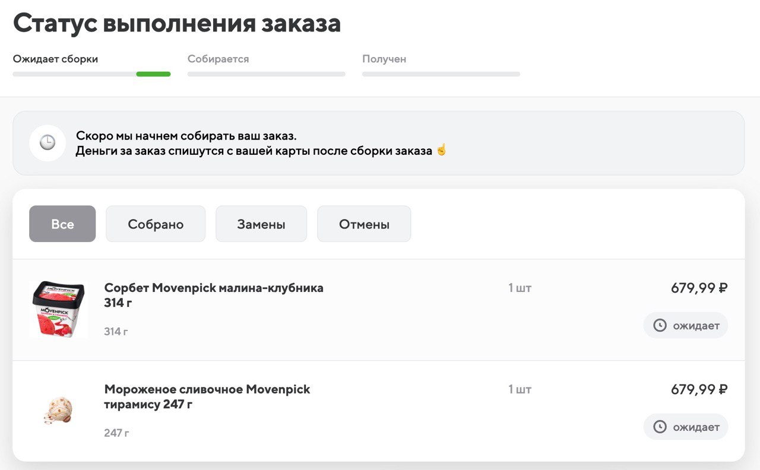Click clock icon in the sorbet status badge

tap(660, 325)
